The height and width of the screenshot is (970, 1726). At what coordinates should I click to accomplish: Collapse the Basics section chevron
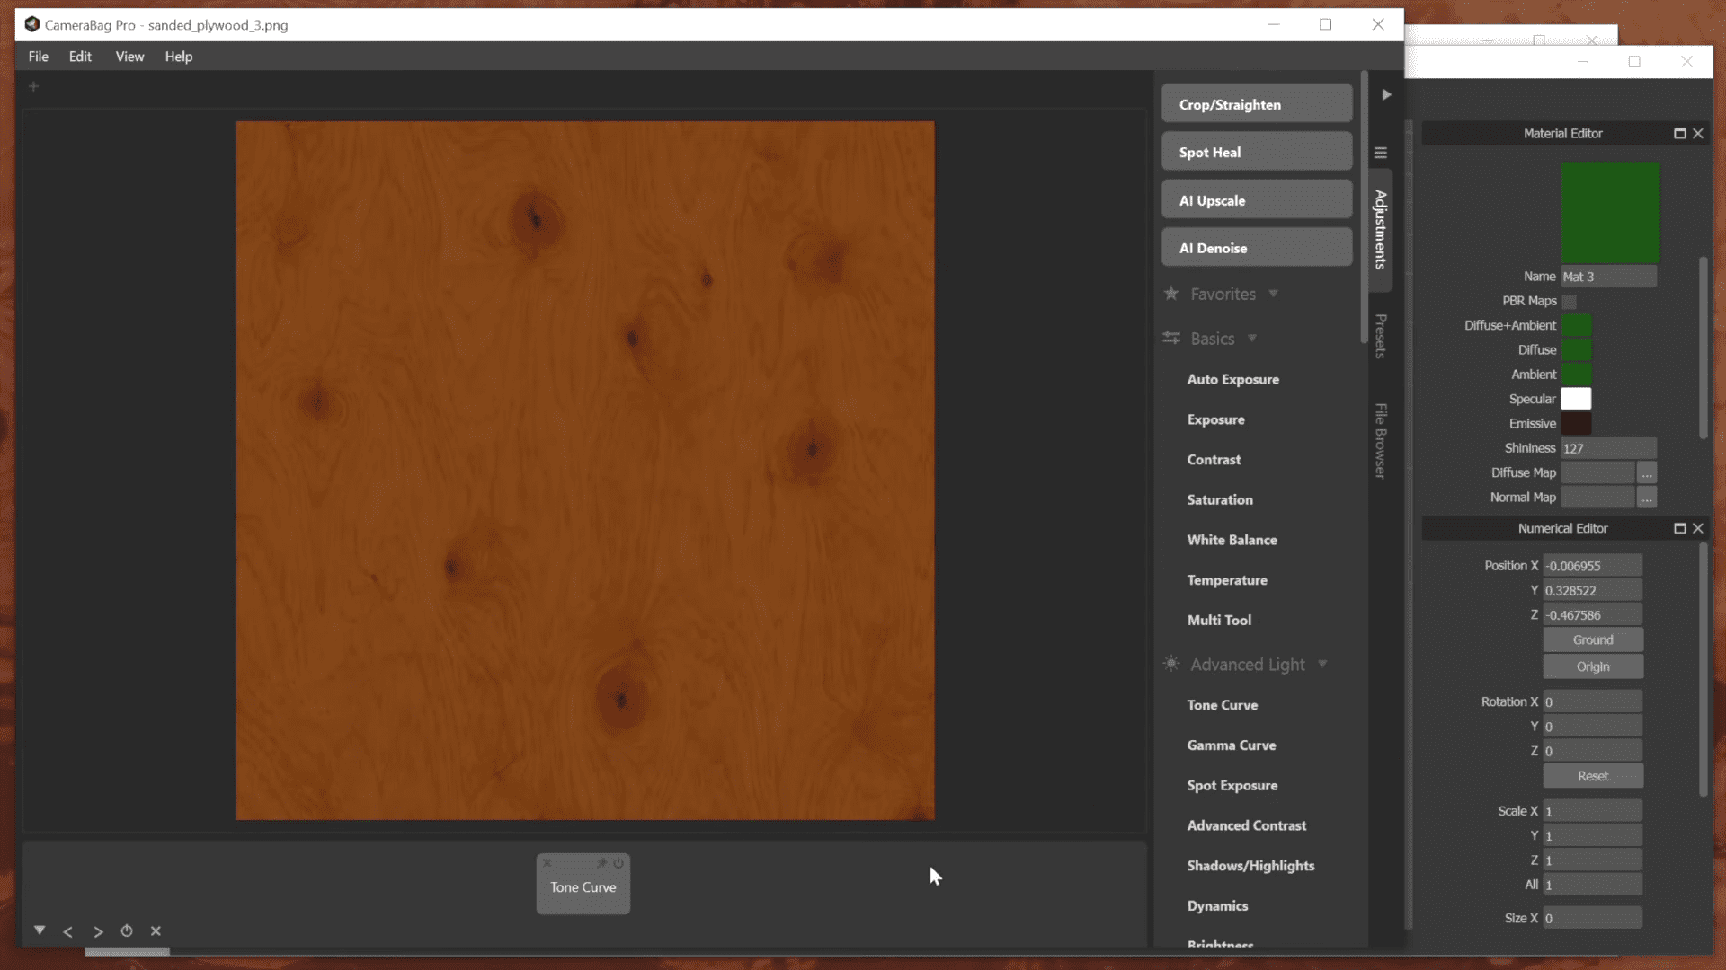click(x=1252, y=339)
